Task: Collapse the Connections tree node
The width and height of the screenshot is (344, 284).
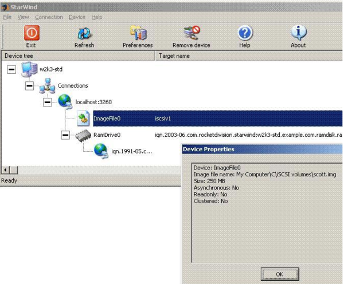Action: point(29,86)
